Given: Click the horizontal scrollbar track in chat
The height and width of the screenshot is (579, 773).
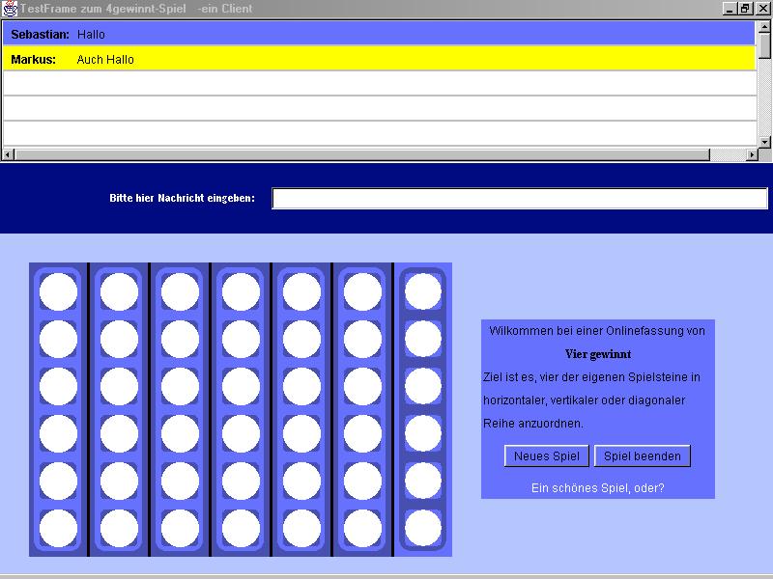Looking at the screenshot, I should click(x=377, y=154).
